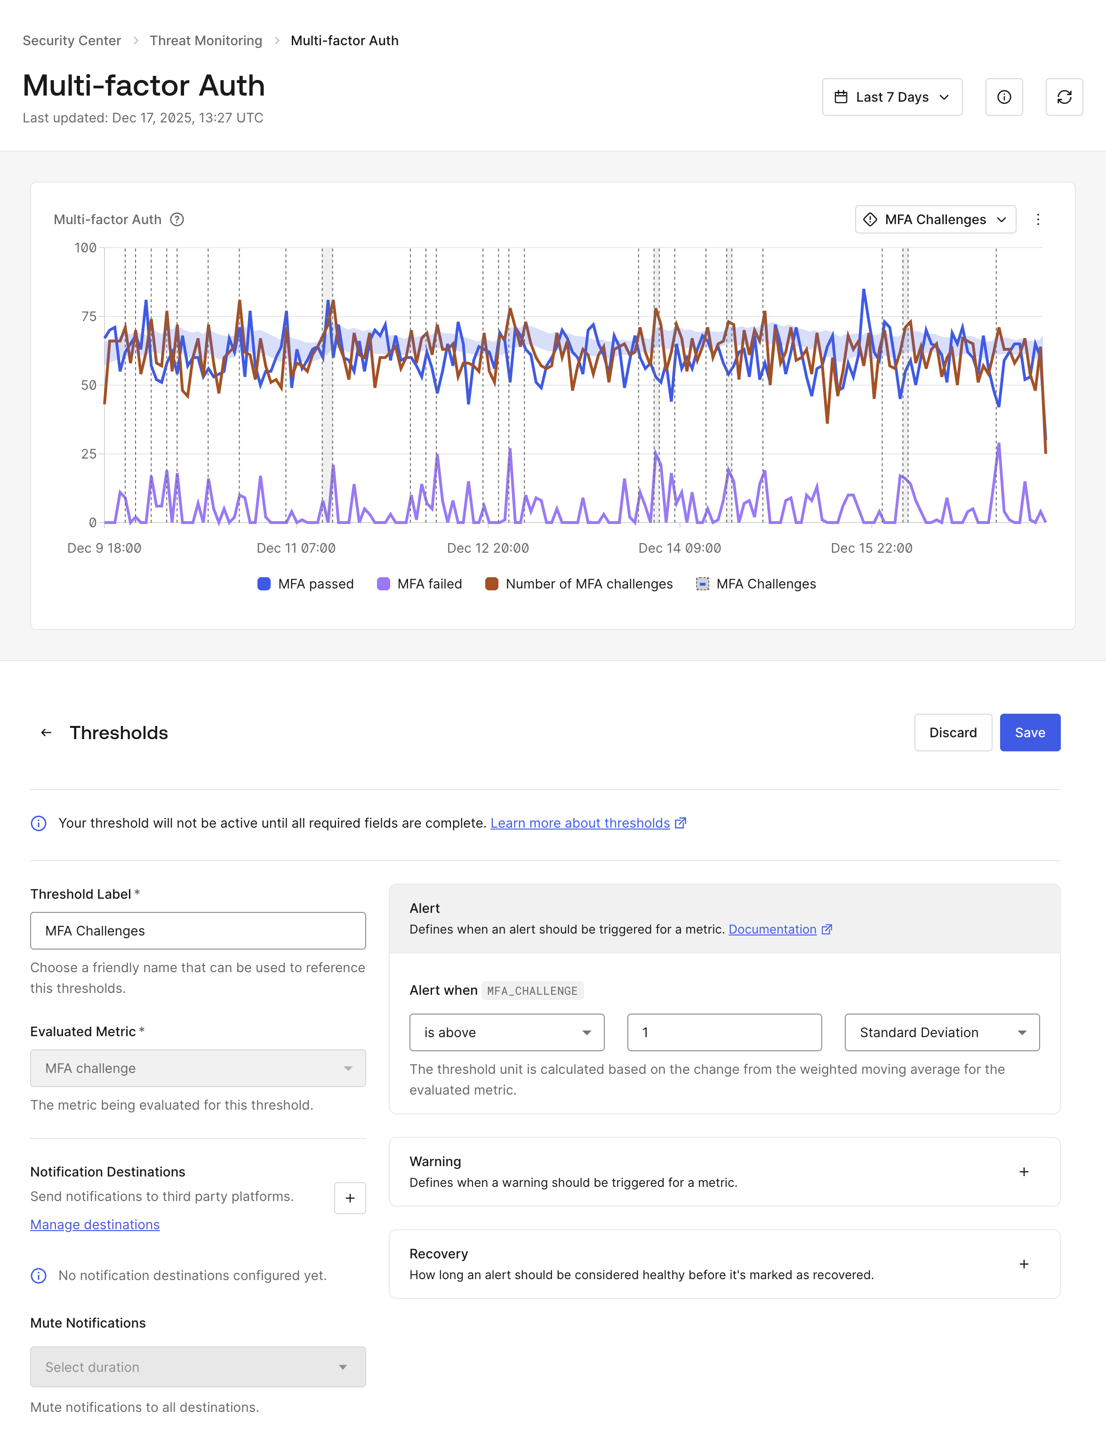Image resolution: width=1106 pixels, height=1434 pixels.
Task: Open the Alert Documentation link
Action: [x=773, y=929]
